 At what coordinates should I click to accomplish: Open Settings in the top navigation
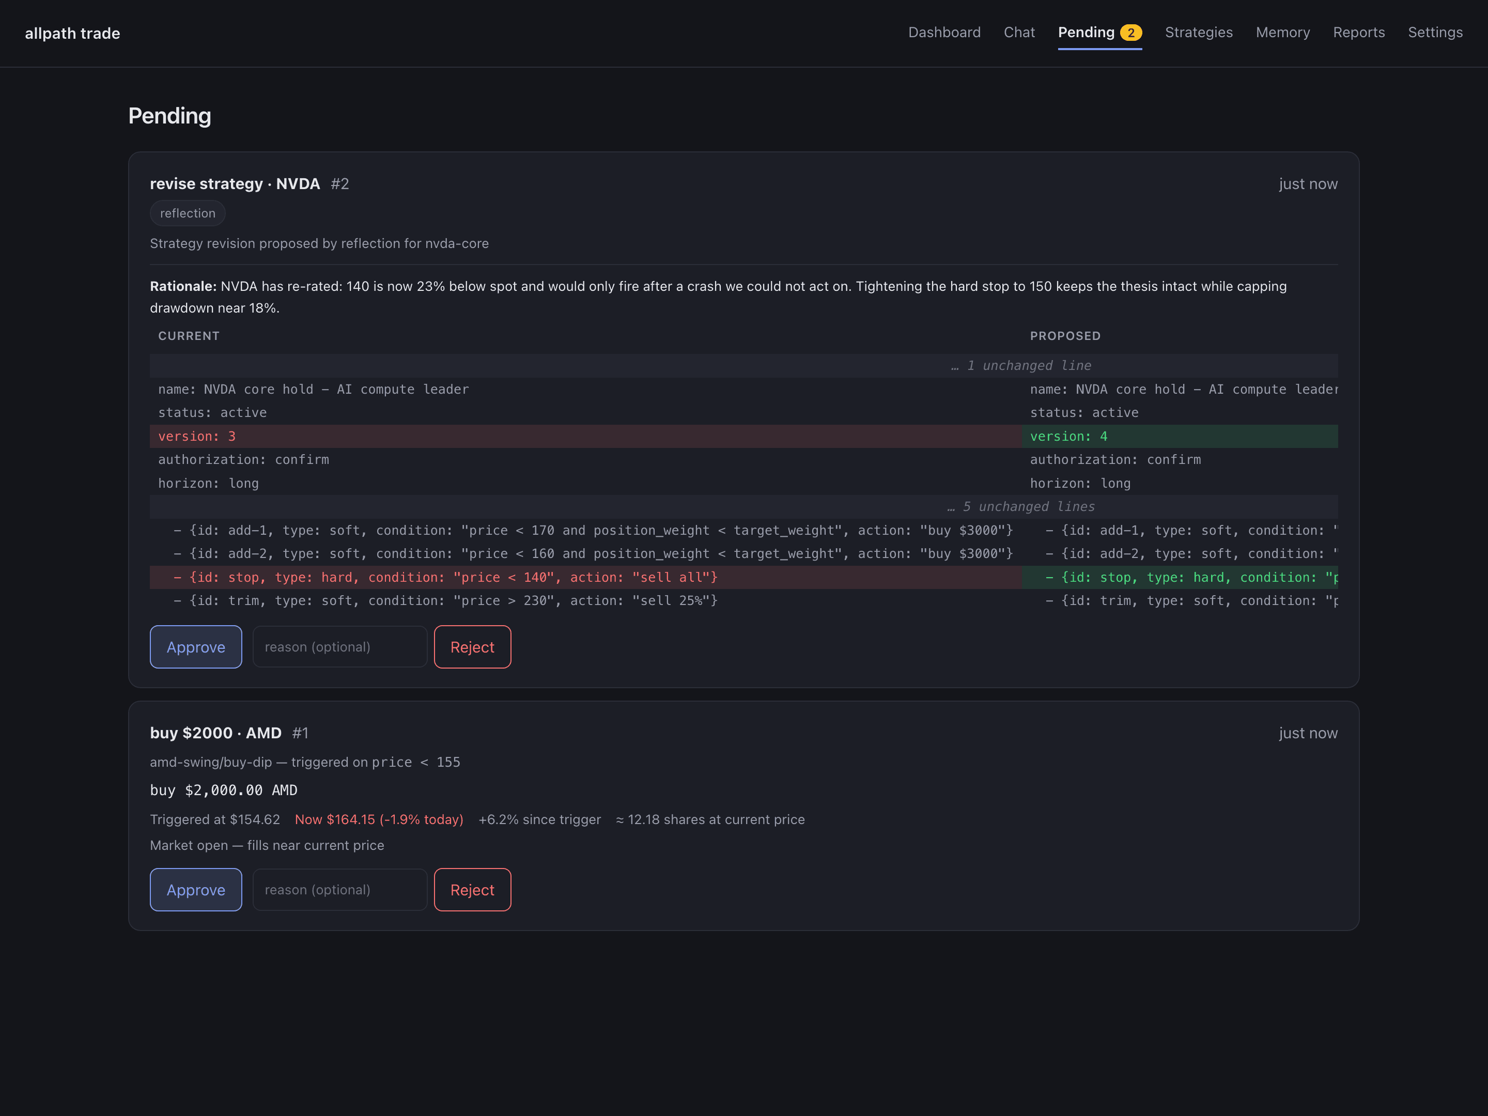(1435, 32)
